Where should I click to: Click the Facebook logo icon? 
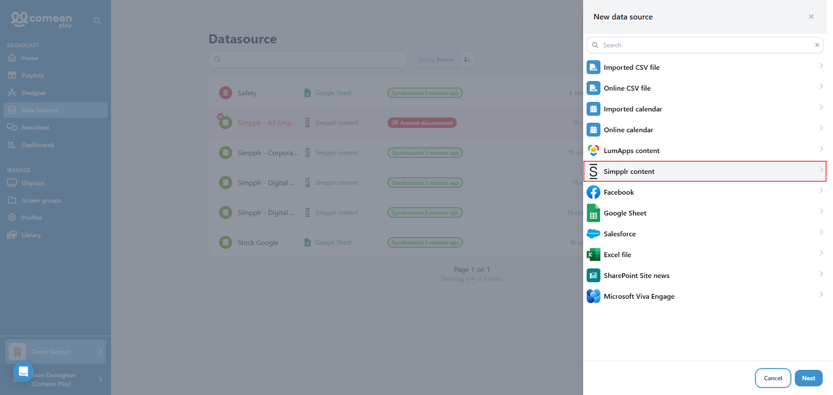click(x=594, y=192)
